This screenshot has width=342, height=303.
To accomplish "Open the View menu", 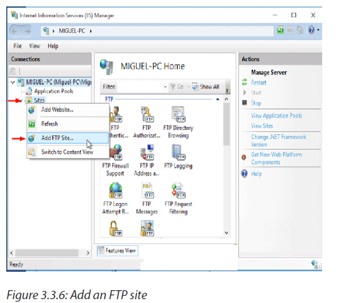I will (35, 46).
